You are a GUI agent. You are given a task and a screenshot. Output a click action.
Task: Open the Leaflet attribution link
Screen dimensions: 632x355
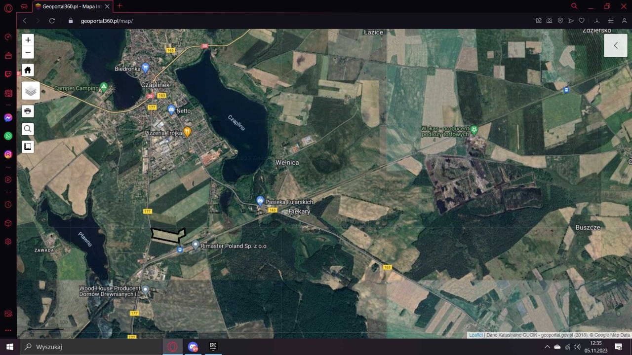click(476, 335)
